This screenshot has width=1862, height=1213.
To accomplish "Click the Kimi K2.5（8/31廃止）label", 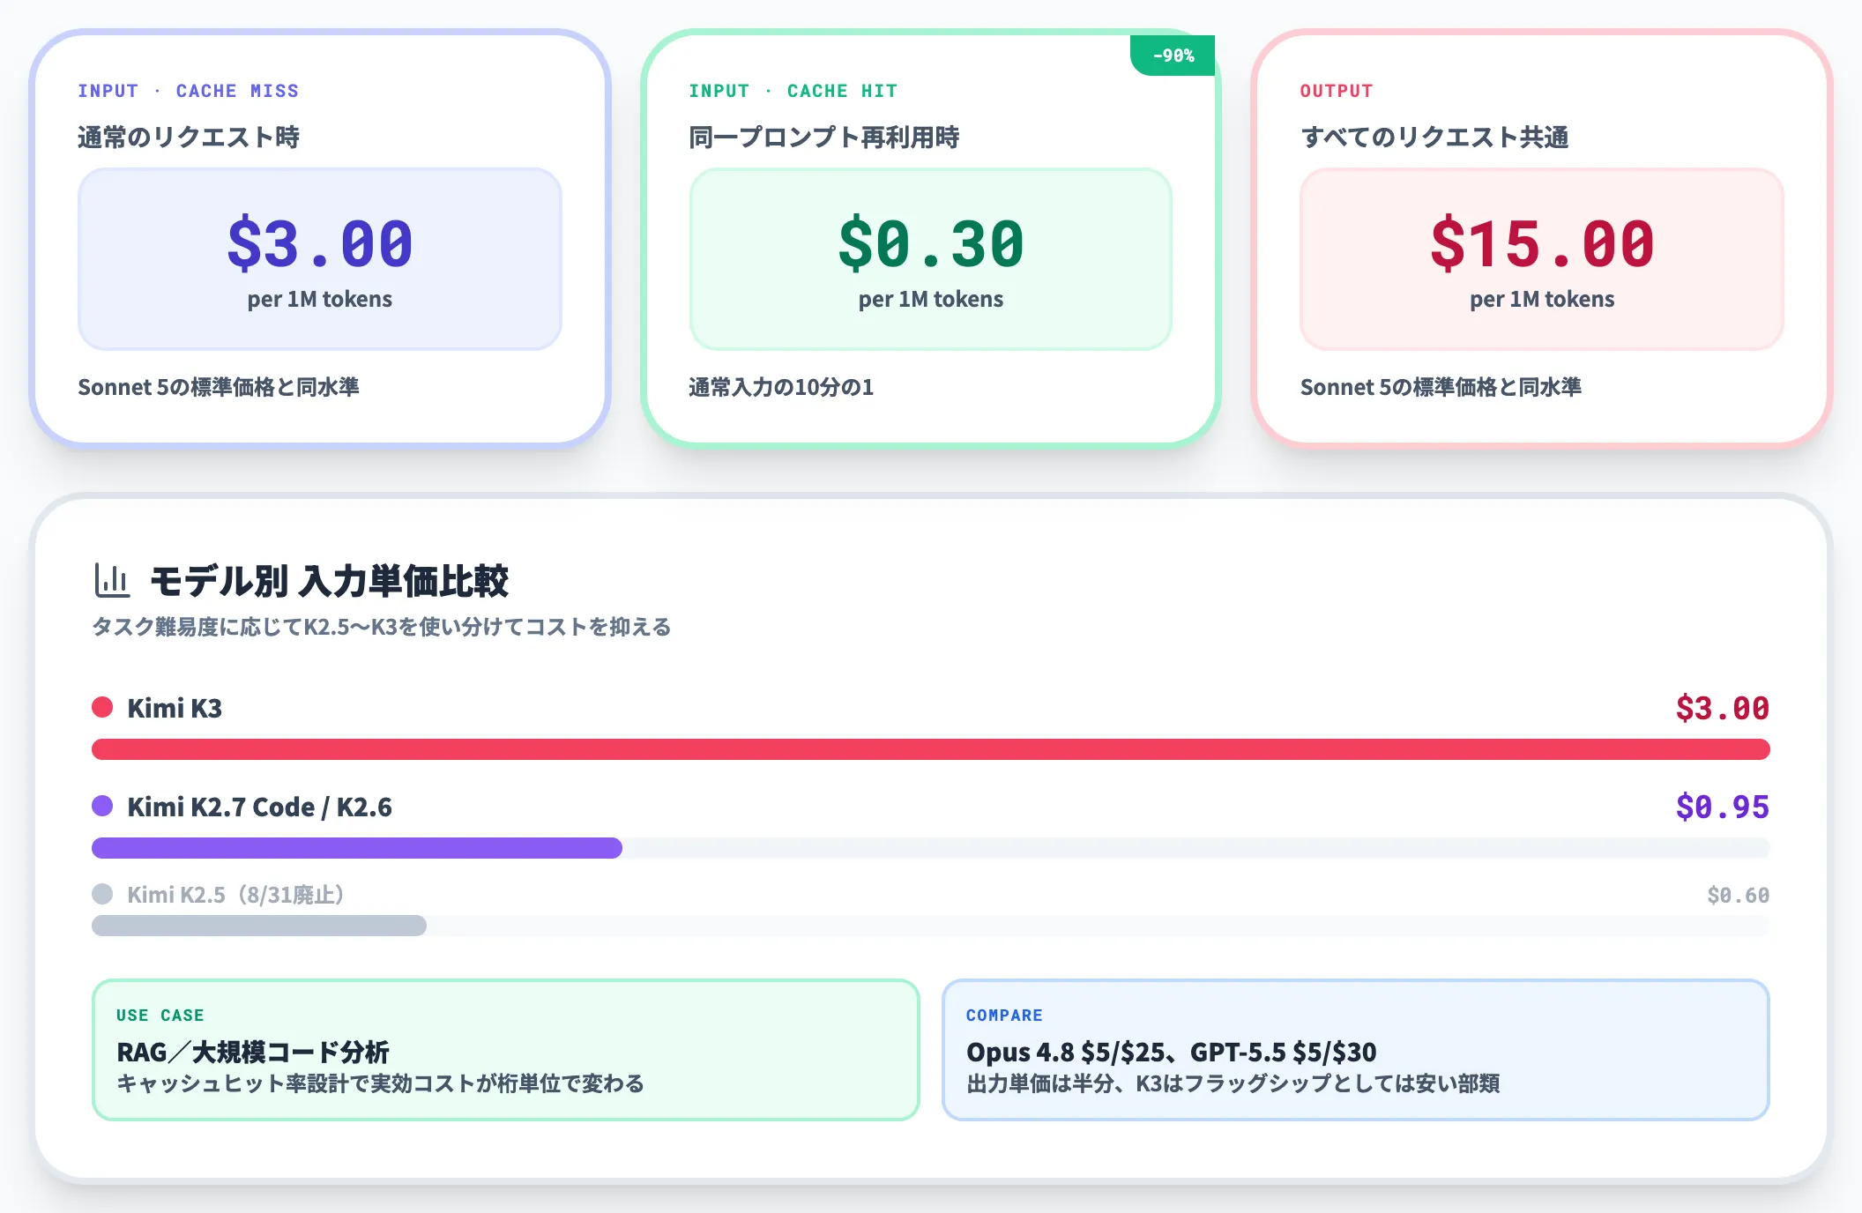I will [235, 895].
